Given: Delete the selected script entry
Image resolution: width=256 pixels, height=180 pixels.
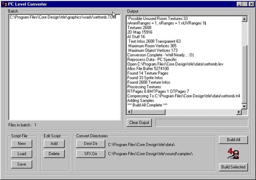Looking at the screenshot, I should click(54, 154).
